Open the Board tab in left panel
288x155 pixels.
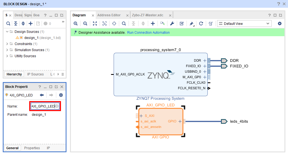tap(36, 15)
